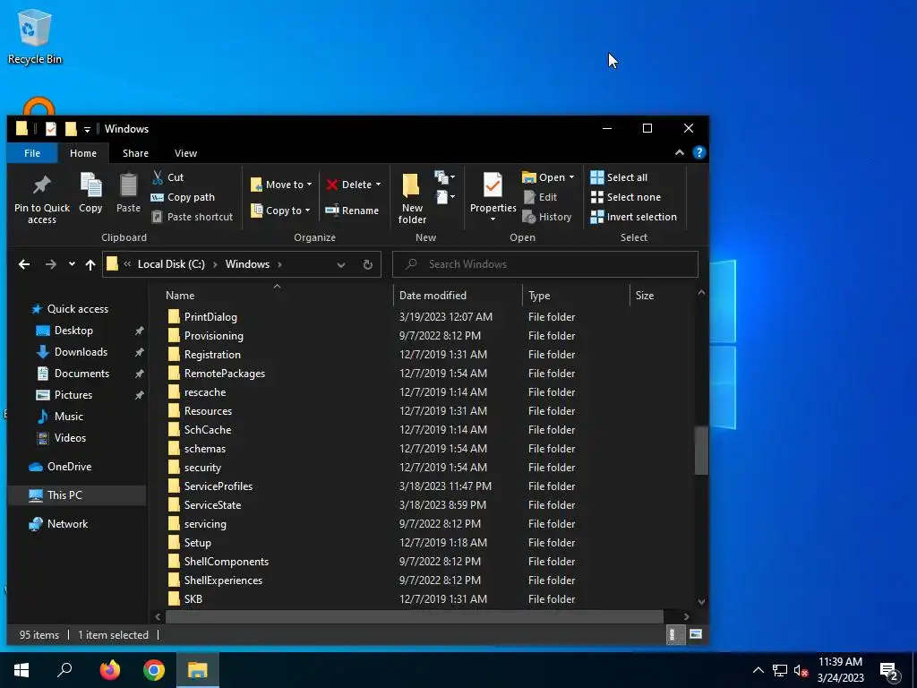
Task: Switch to Large icons view in status bar
Action: coord(695,634)
